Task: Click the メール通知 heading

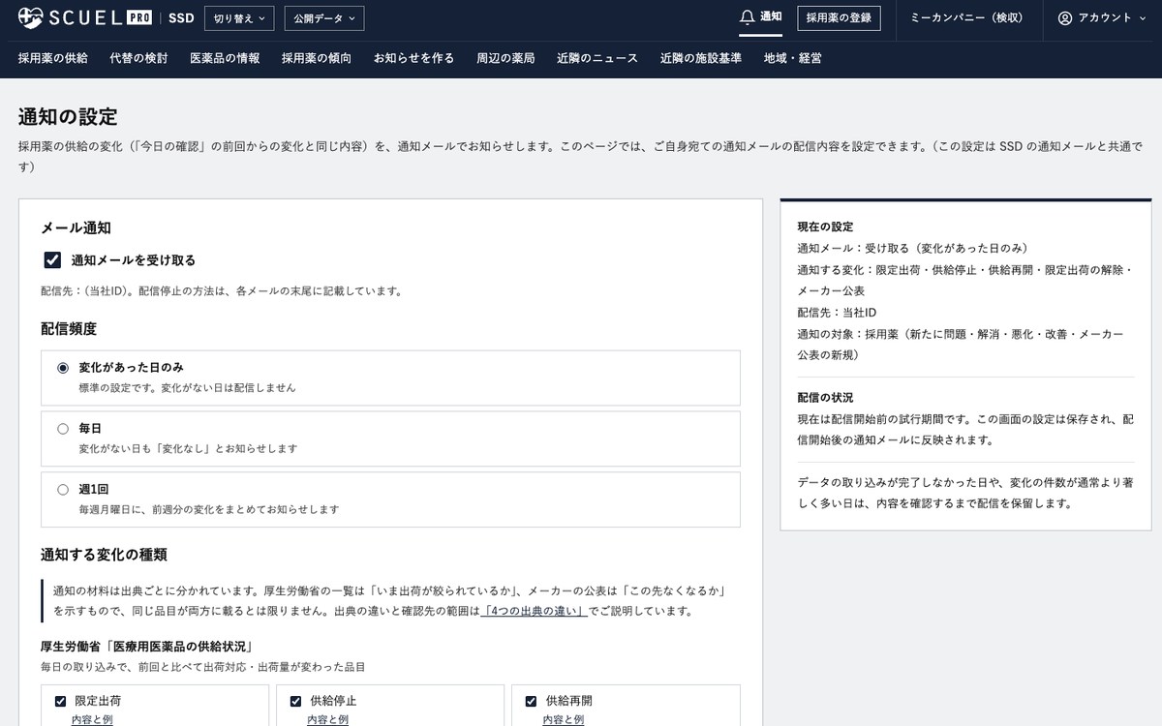Action: pos(76,228)
